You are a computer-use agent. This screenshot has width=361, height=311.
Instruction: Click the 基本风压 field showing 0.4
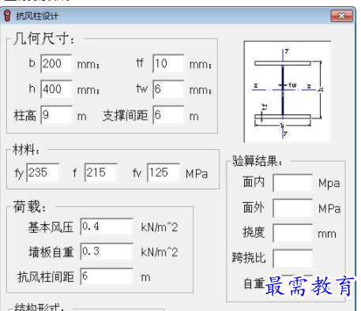[107, 227]
